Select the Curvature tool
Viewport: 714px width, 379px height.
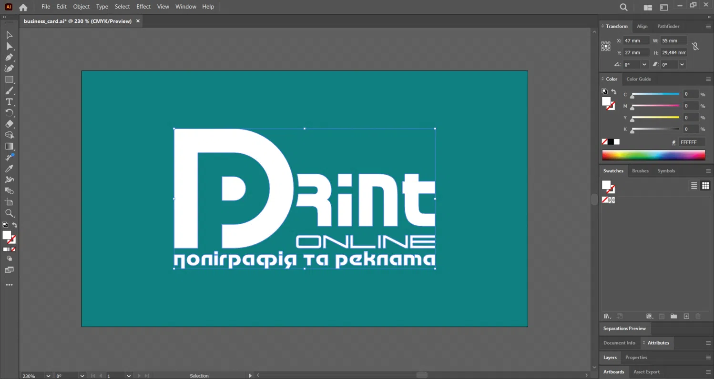pos(9,68)
